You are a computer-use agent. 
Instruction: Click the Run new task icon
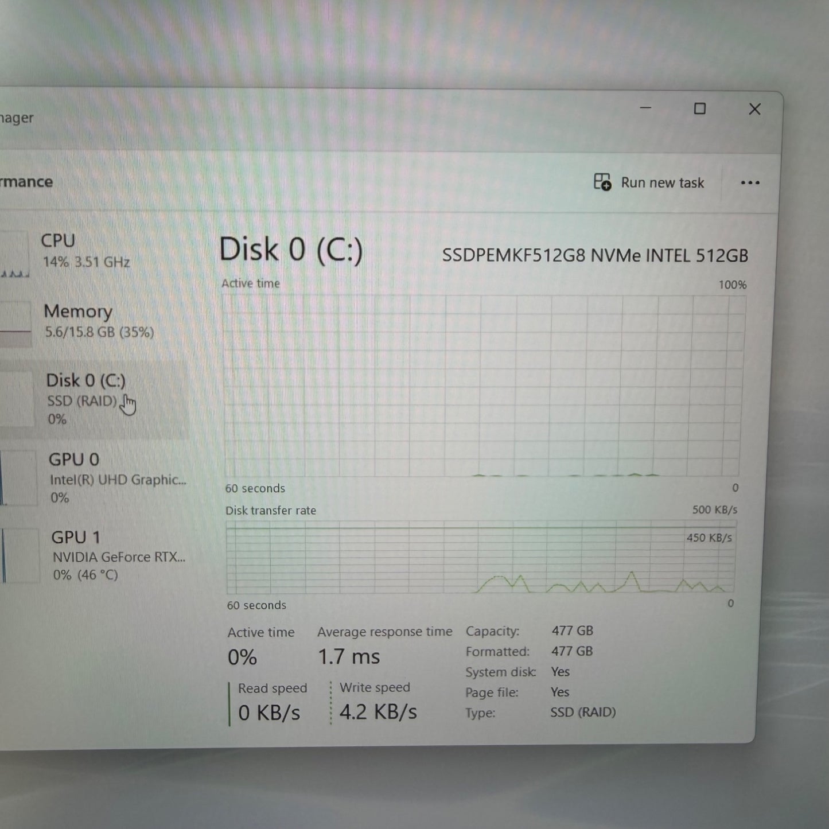coord(601,182)
